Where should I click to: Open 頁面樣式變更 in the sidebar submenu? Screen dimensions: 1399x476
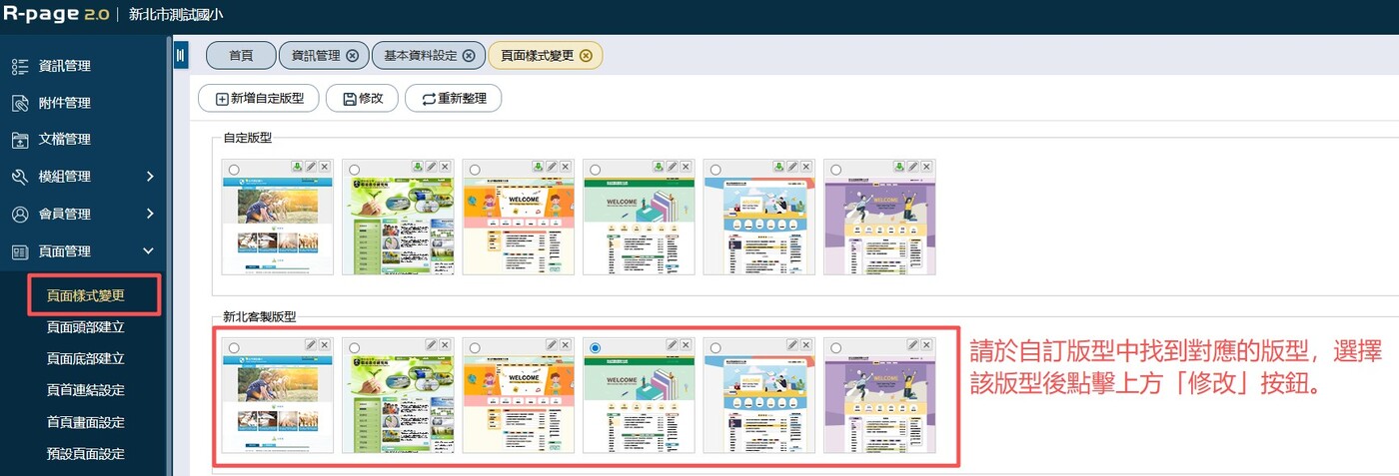click(86, 295)
